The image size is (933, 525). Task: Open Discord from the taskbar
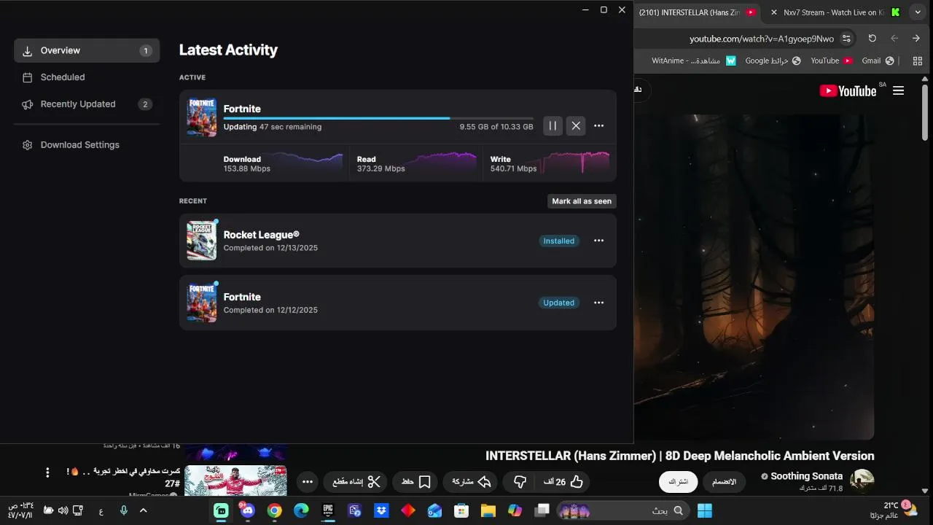[x=248, y=511]
